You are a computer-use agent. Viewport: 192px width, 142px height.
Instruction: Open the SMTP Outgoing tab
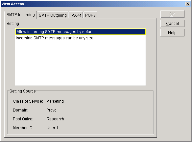(53, 15)
